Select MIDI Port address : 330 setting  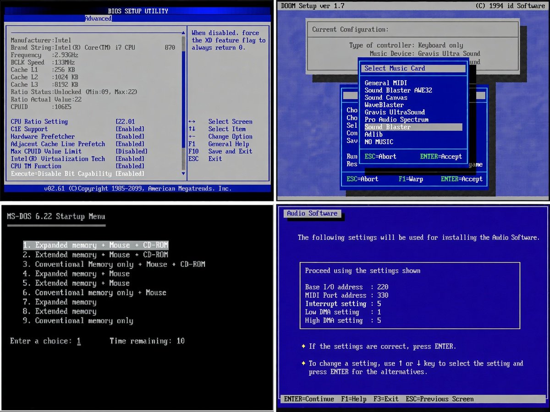(x=346, y=295)
